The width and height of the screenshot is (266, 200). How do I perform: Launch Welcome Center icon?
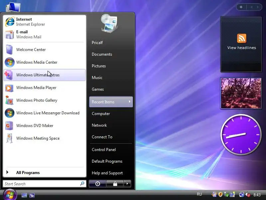click(9, 49)
